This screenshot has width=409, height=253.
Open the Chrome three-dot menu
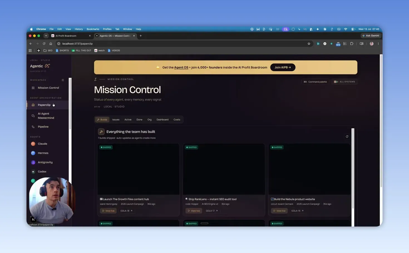tap(378, 44)
